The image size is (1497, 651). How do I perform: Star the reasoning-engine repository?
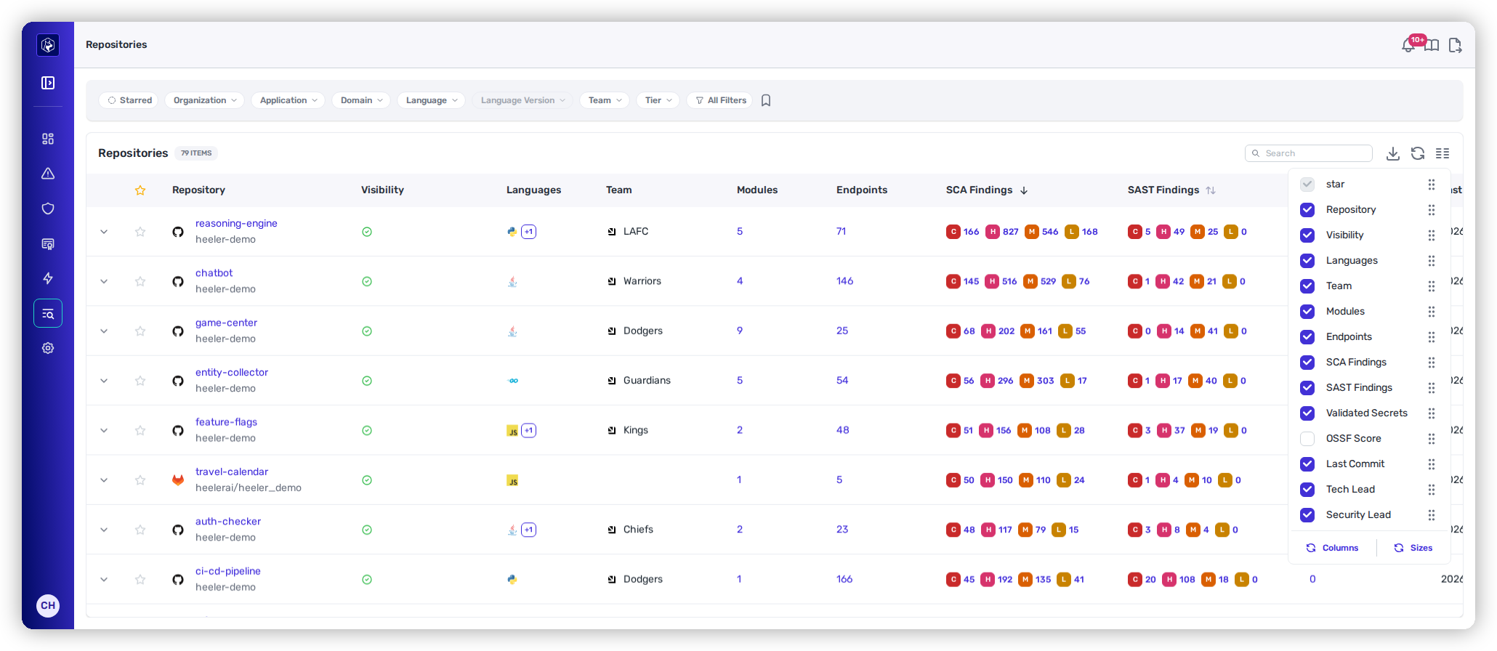click(x=140, y=232)
